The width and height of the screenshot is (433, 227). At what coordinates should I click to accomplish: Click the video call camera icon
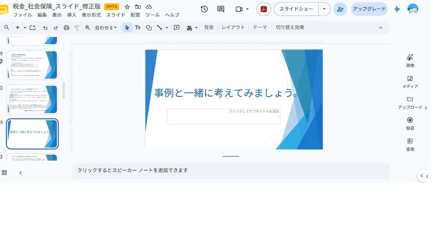pyautogui.click(x=239, y=9)
